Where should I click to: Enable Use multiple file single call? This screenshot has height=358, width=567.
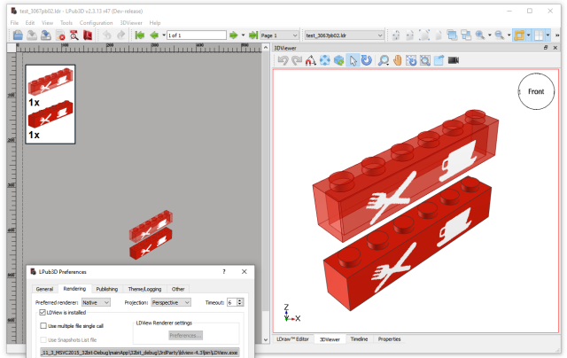43,326
